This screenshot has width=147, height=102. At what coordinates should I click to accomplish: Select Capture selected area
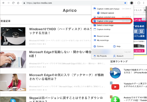click(112, 17)
